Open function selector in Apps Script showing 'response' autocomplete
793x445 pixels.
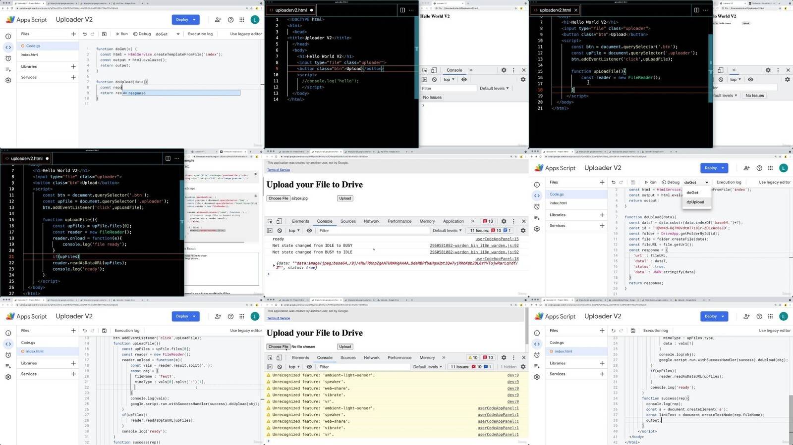(x=168, y=34)
